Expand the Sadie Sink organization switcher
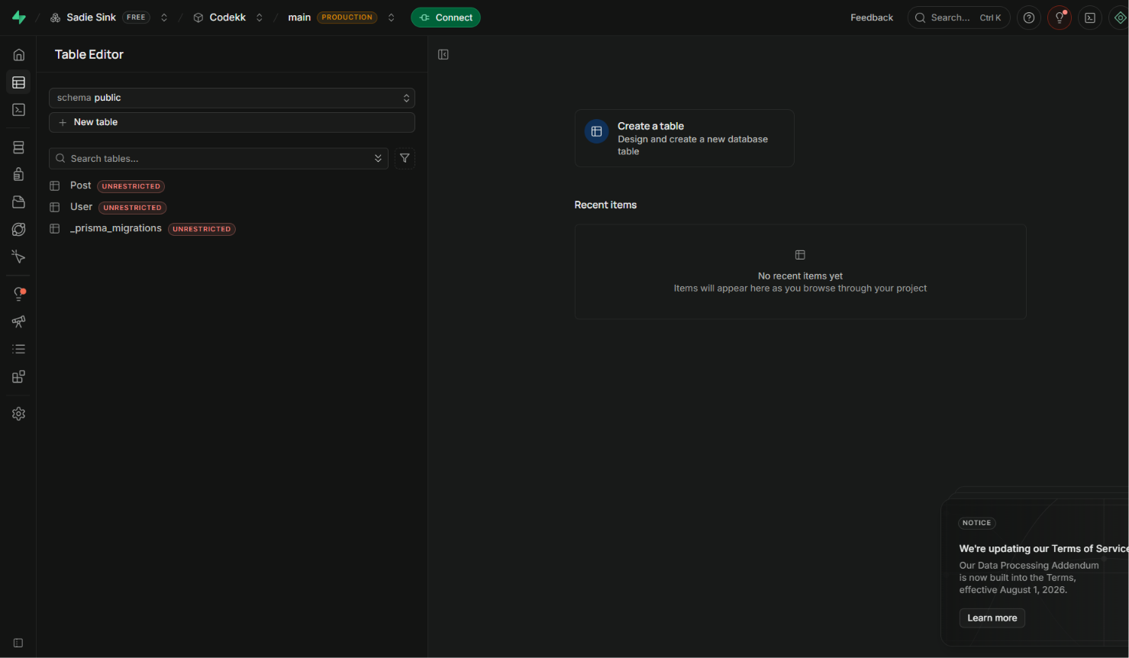1129x658 pixels. coord(164,18)
